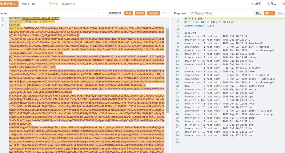
Task: Click the 1520bytes / 70ms response info tag
Action: (201, 13)
